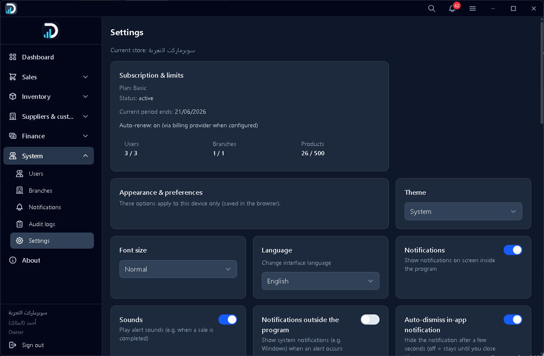Open the Notifications page from sidebar
Screen dimensions: 544x356
tap(52, 207)
